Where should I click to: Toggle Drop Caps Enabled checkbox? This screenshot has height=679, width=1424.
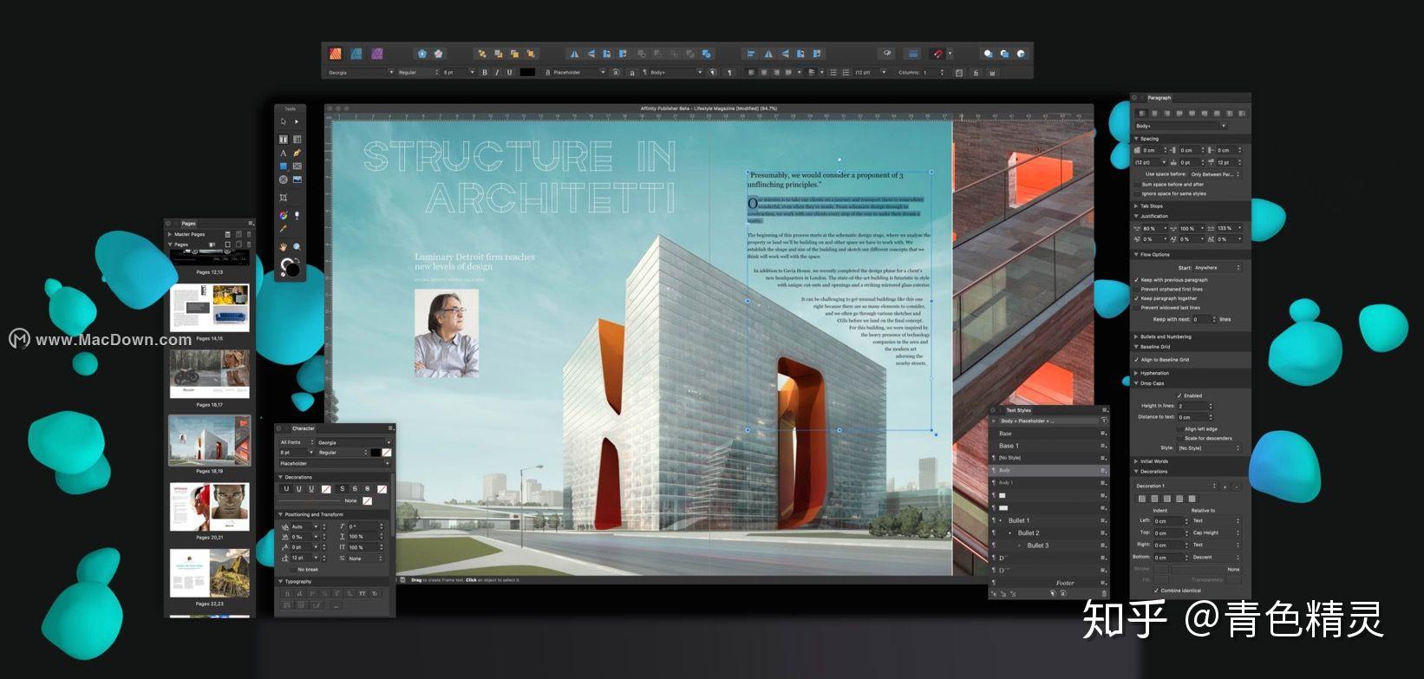pos(1179,395)
